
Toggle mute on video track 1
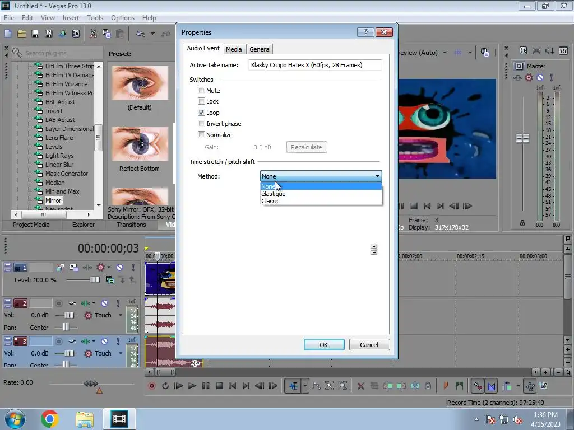[120, 268]
